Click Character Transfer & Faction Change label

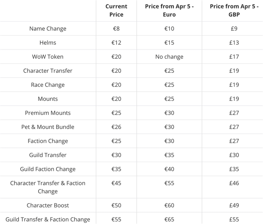[x=48, y=187]
